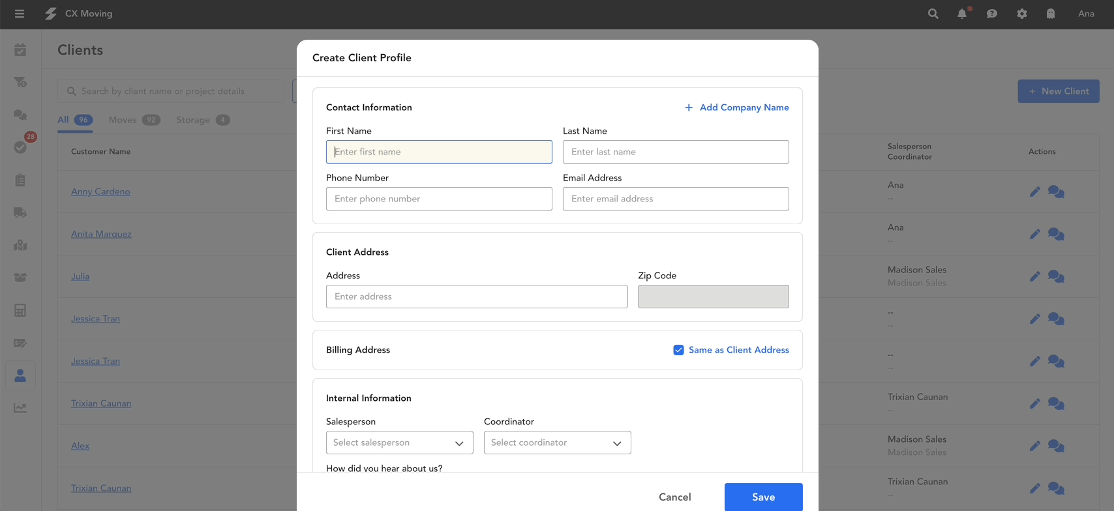Open the settings gear icon
The image size is (1114, 511).
click(1021, 14)
